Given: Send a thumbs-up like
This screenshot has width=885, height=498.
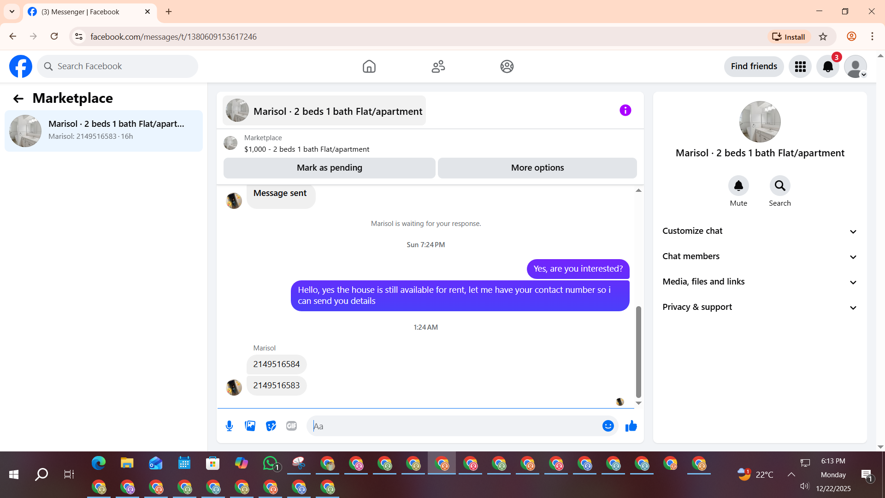Looking at the screenshot, I should 631,426.
